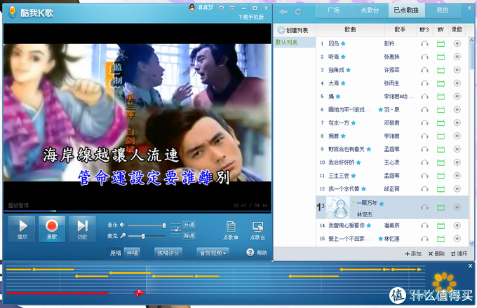Open the 我的 tab

(x=443, y=10)
